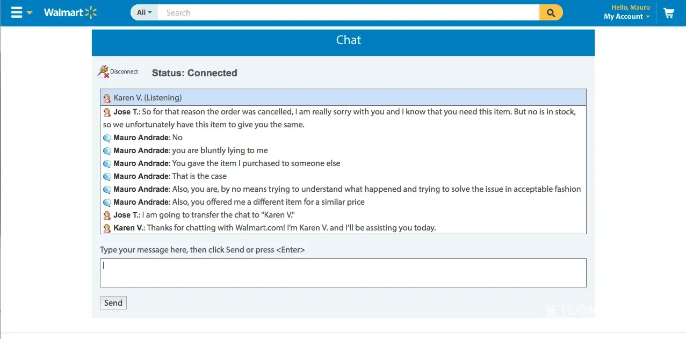686x339 pixels.
Task: Select the Karen V. (Listening) header row
Action: [x=343, y=98]
